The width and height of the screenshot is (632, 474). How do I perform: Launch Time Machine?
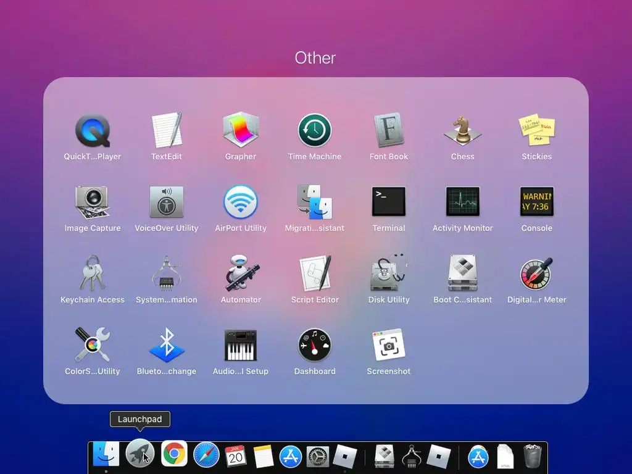pyautogui.click(x=315, y=130)
